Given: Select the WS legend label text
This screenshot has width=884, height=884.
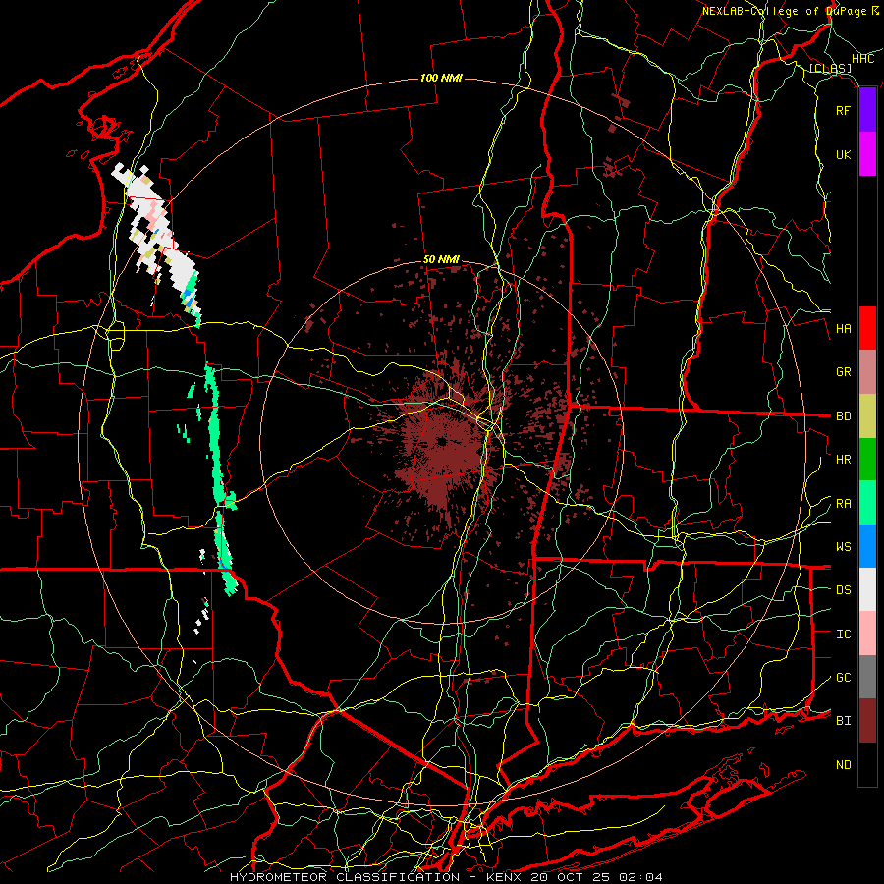Looking at the screenshot, I should (843, 547).
